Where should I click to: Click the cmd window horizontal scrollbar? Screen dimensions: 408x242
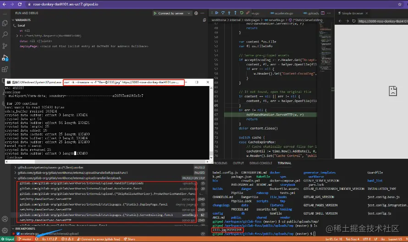pos(107,162)
